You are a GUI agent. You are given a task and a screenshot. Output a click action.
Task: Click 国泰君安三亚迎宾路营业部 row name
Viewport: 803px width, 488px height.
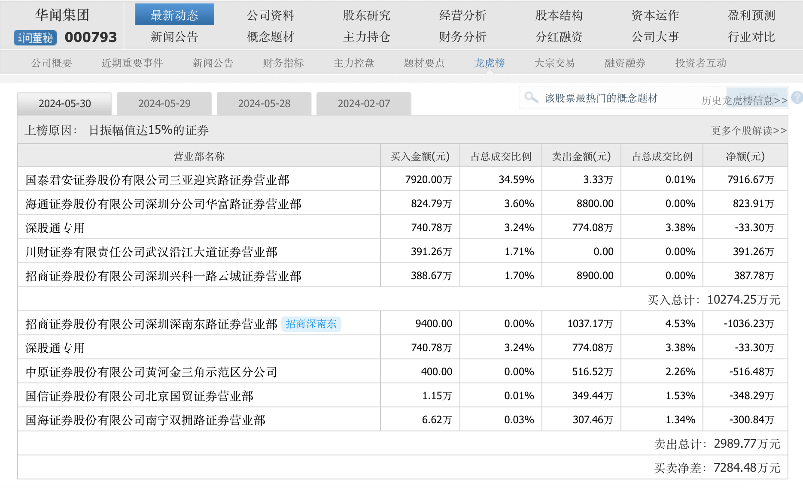[x=158, y=180]
